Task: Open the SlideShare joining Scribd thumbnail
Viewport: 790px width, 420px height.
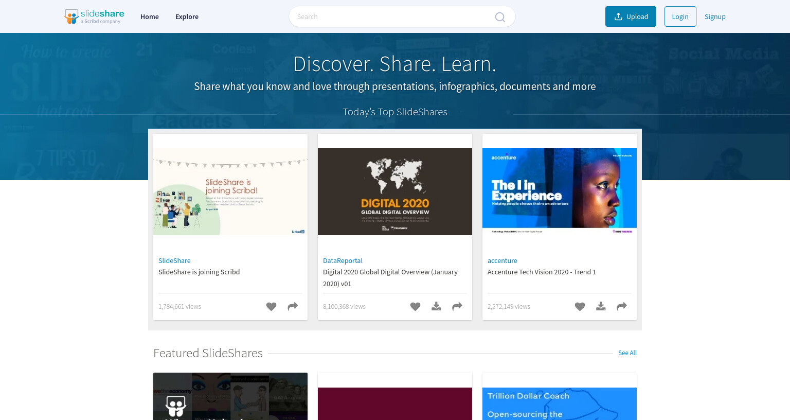Action: point(230,191)
